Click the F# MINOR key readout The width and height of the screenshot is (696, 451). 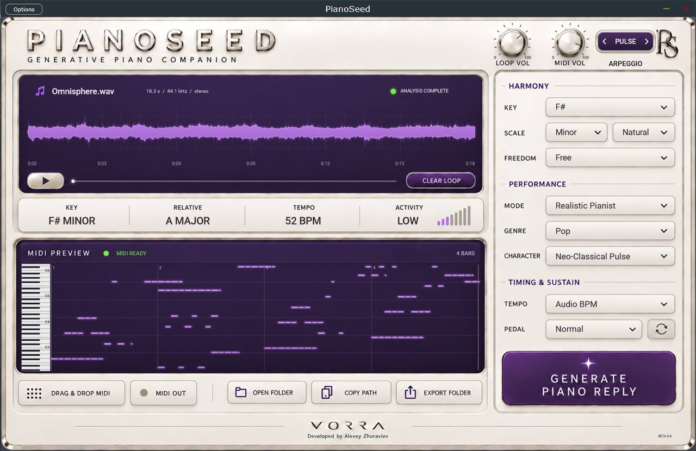[x=72, y=221]
